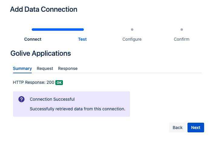Click the Golive Applications heading
Image resolution: width=215 pixels, height=142 pixels.
41,54
